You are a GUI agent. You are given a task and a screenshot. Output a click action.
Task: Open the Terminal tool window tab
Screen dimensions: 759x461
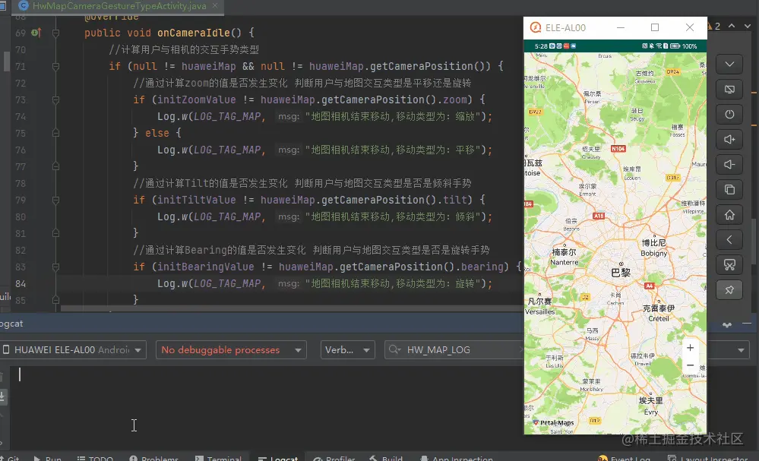click(218, 458)
